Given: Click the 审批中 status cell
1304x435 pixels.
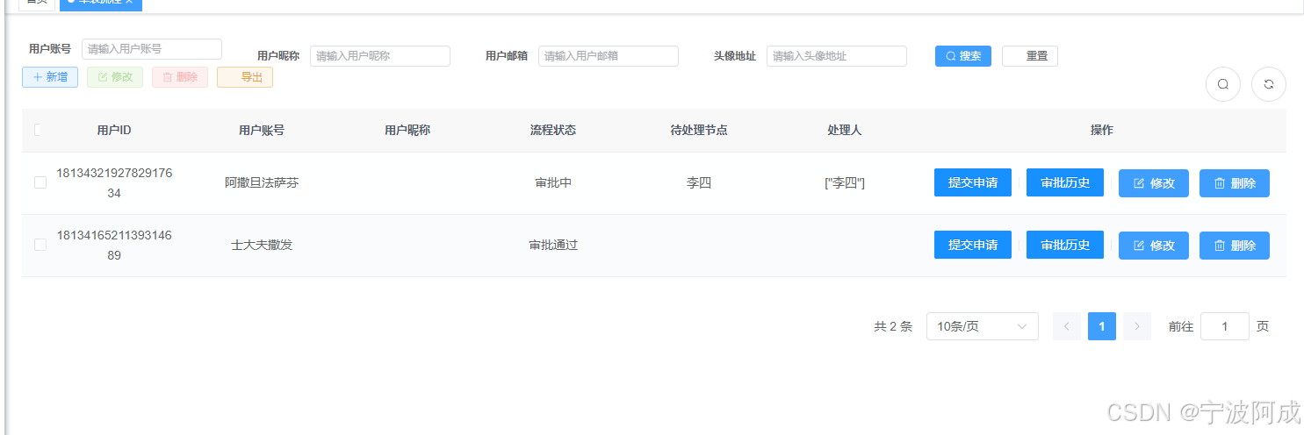Looking at the screenshot, I should point(553,182).
